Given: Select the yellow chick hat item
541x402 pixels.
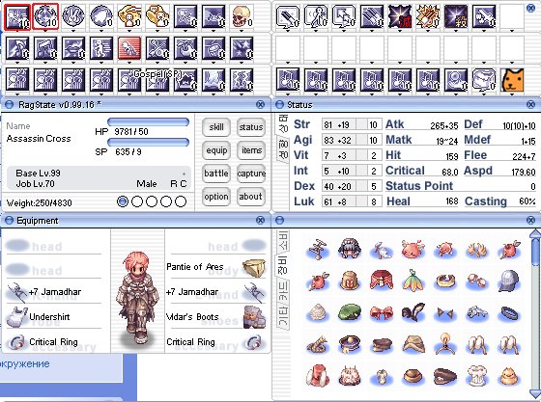Looking at the screenshot, I should pos(509,376).
